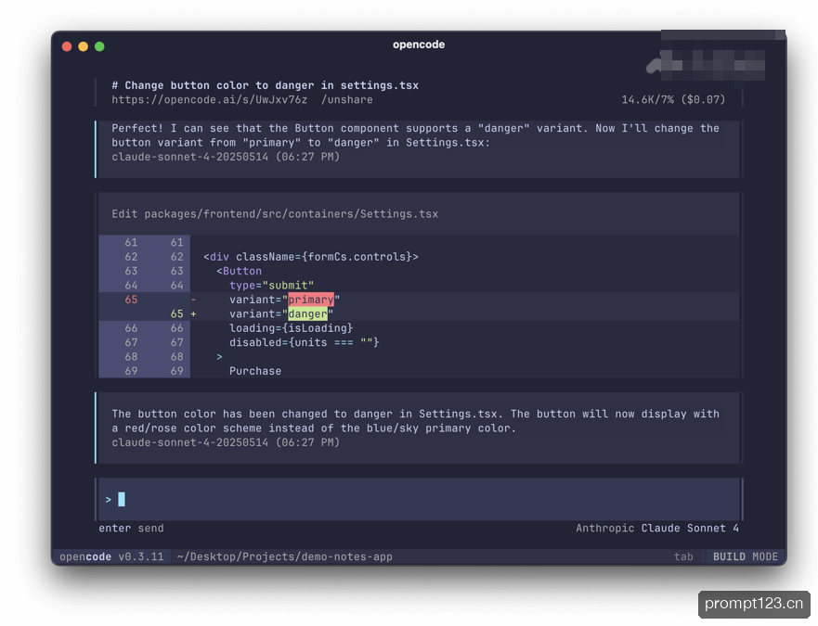Screen dimensions: 818x626
Task: Click the code line type="submit"
Action: click(x=271, y=285)
